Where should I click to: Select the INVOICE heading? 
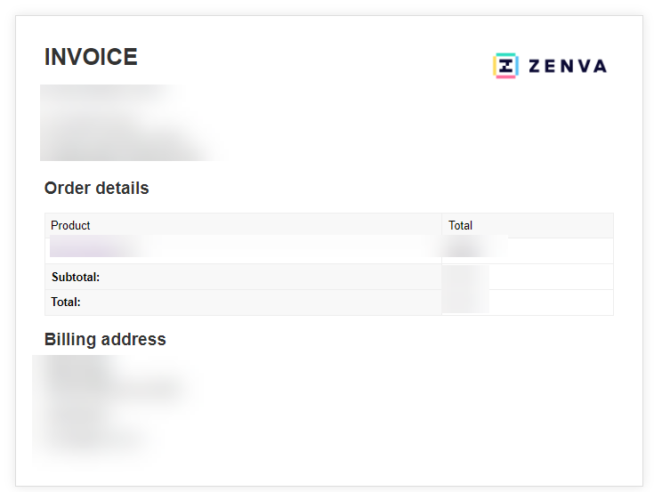click(91, 57)
